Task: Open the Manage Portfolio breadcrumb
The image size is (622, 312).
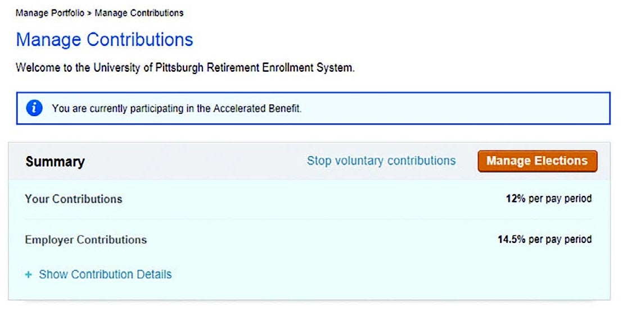Action: click(x=51, y=13)
